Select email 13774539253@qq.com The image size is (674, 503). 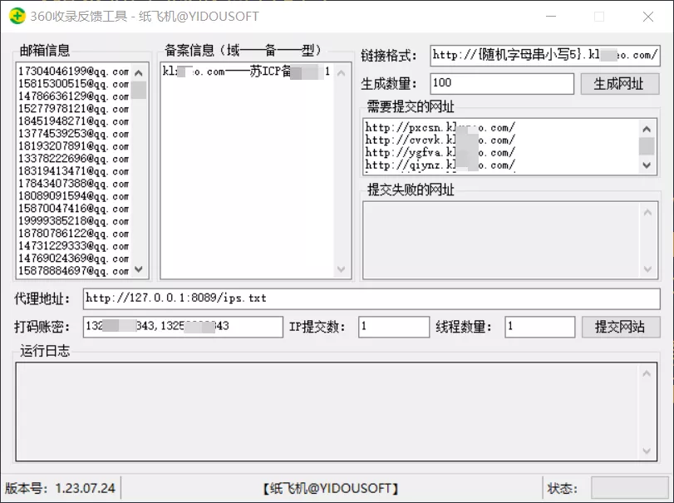(73, 134)
